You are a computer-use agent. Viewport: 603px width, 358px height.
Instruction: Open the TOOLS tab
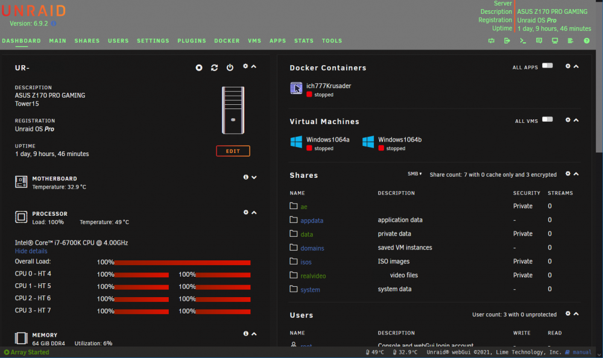click(332, 41)
